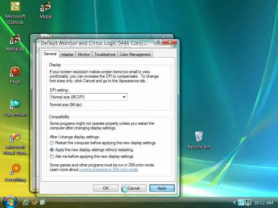Click the help button of Display Properties window
The height and width of the screenshot is (208, 278).
click(152, 37)
